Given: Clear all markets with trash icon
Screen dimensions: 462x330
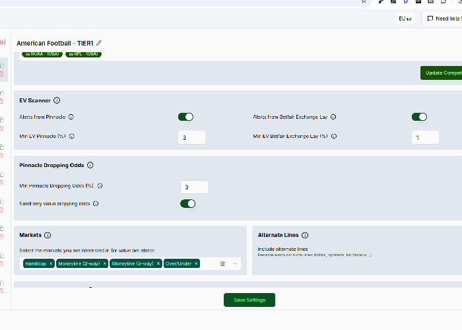Looking at the screenshot, I should pyautogui.click(x=223, y=263).
